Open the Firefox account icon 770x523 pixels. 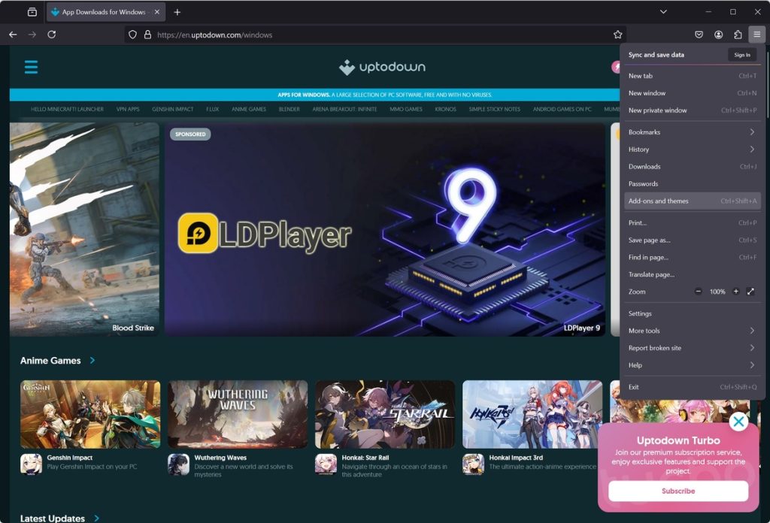tap(718, 35)
